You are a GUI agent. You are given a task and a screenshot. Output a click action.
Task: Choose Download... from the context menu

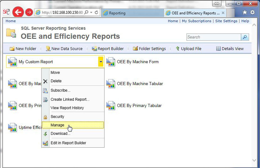tap(73, 134)
